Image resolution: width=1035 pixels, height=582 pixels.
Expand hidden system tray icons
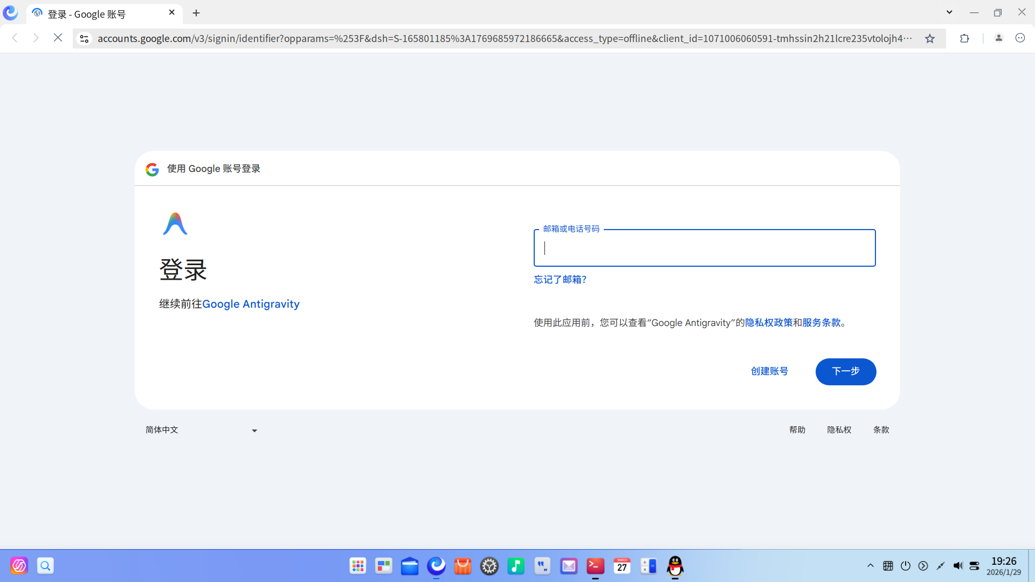[x=870, y=566]
